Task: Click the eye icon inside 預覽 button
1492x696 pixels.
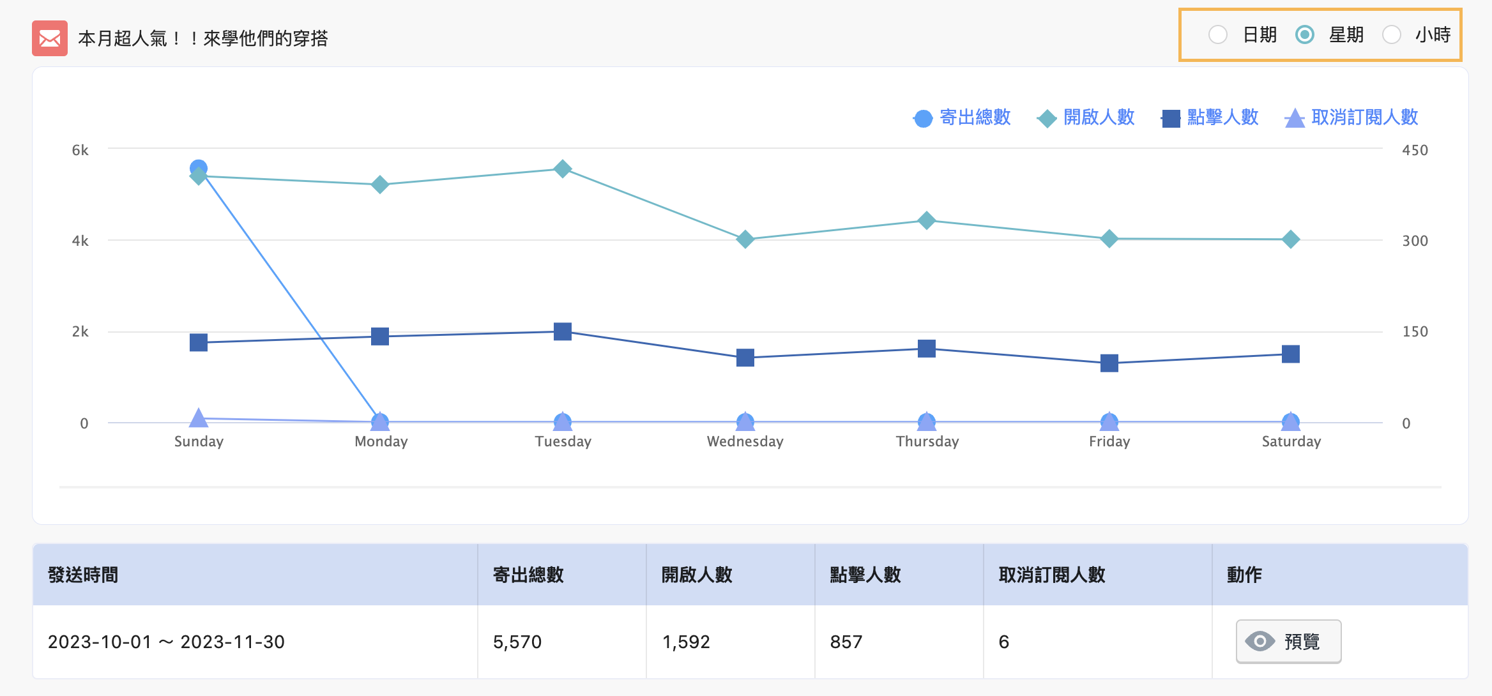Action: point(1260,642)
